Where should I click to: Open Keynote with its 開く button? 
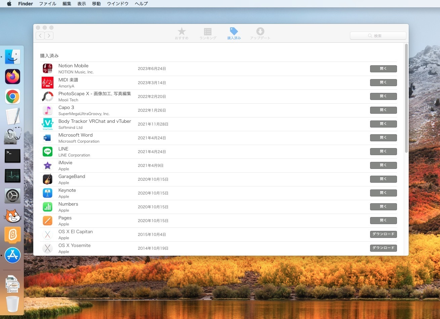pyautogui.click(x=383, y=193)
